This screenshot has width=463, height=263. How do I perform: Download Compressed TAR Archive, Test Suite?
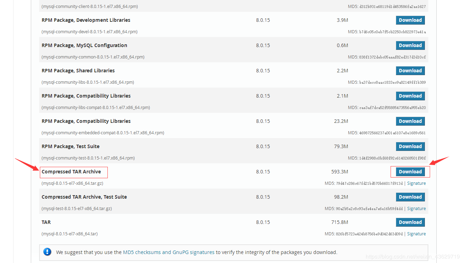410,197
